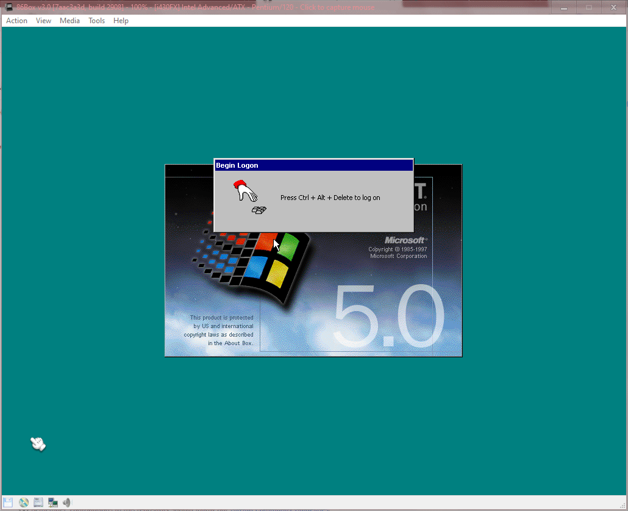Open the Tools menu
The image size is (628, 511).
(96, 20)
